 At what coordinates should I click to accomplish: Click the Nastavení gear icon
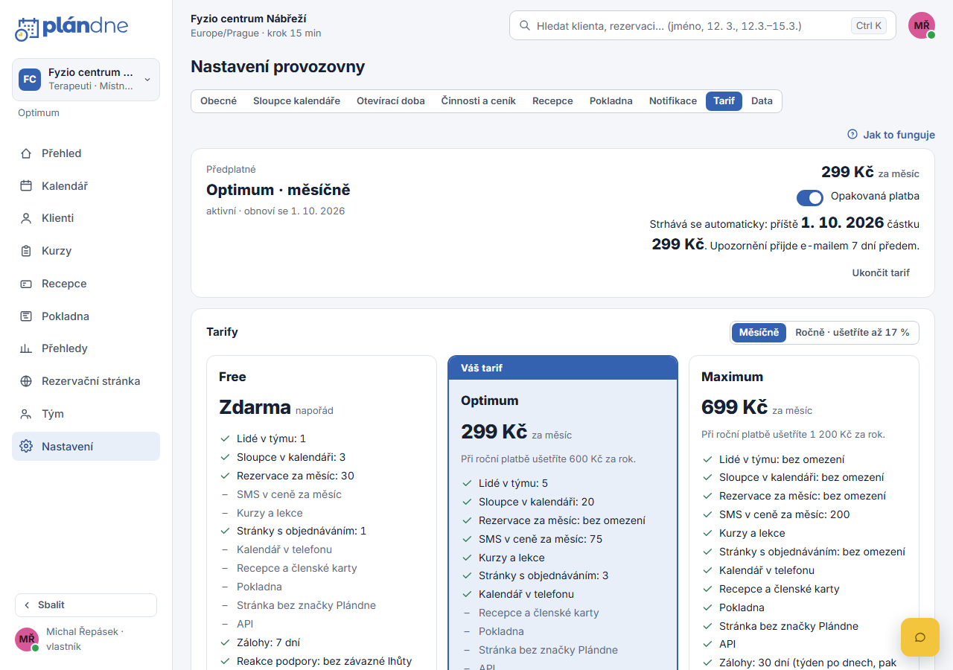[x=26, y=447]
